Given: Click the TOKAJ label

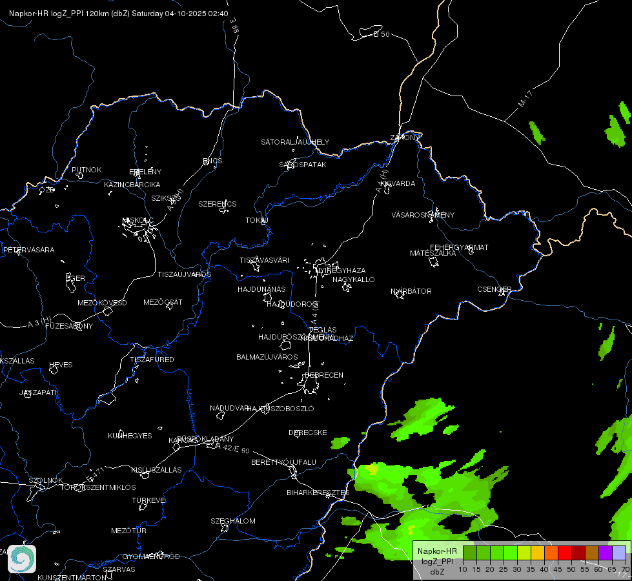Looking at the screenshot, I should [x=257, y=220].
